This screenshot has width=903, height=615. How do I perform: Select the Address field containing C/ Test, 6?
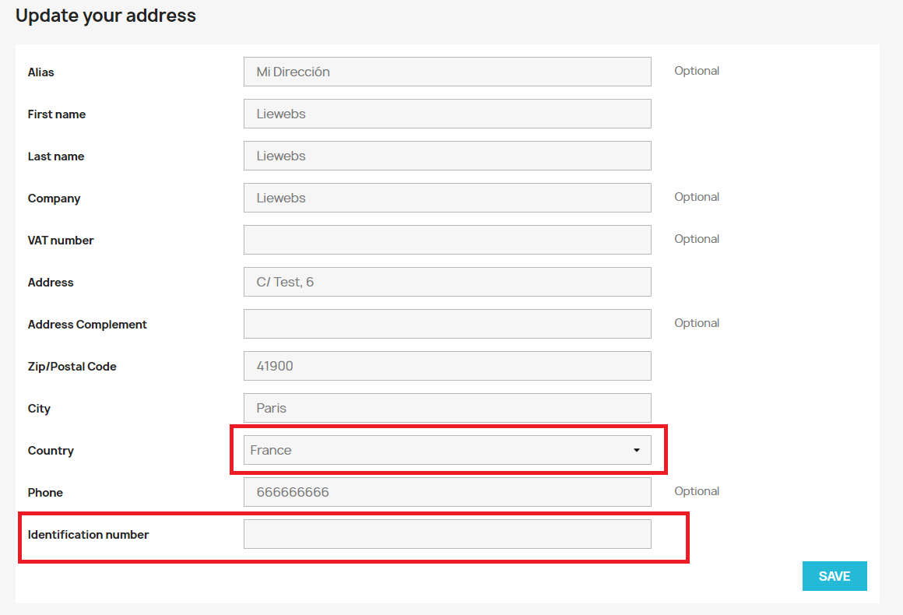coord(448,282)
